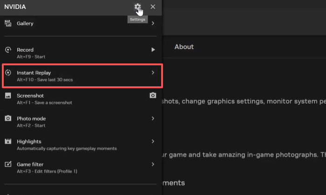The height and width of the screenshot is (195, 326).
Task: Expand Game filter using its chevron
Action: tap(153, 164)
